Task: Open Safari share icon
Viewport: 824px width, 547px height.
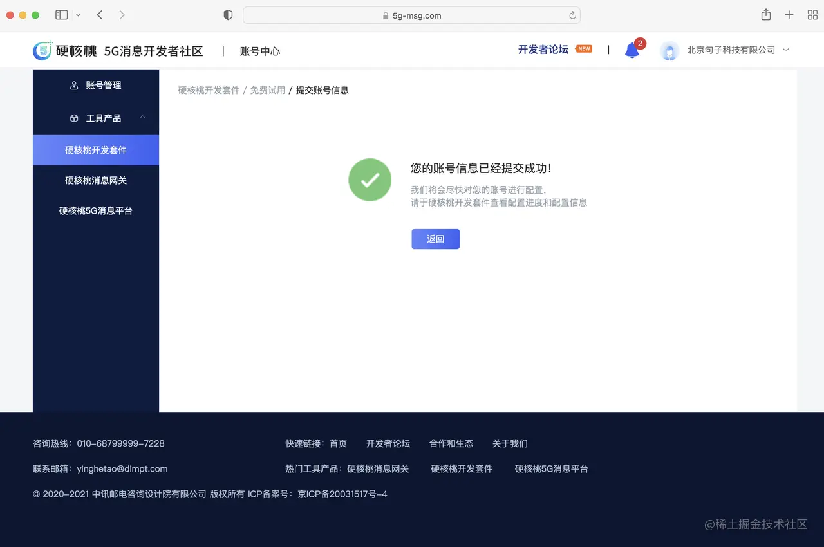Action: (766, 15)
